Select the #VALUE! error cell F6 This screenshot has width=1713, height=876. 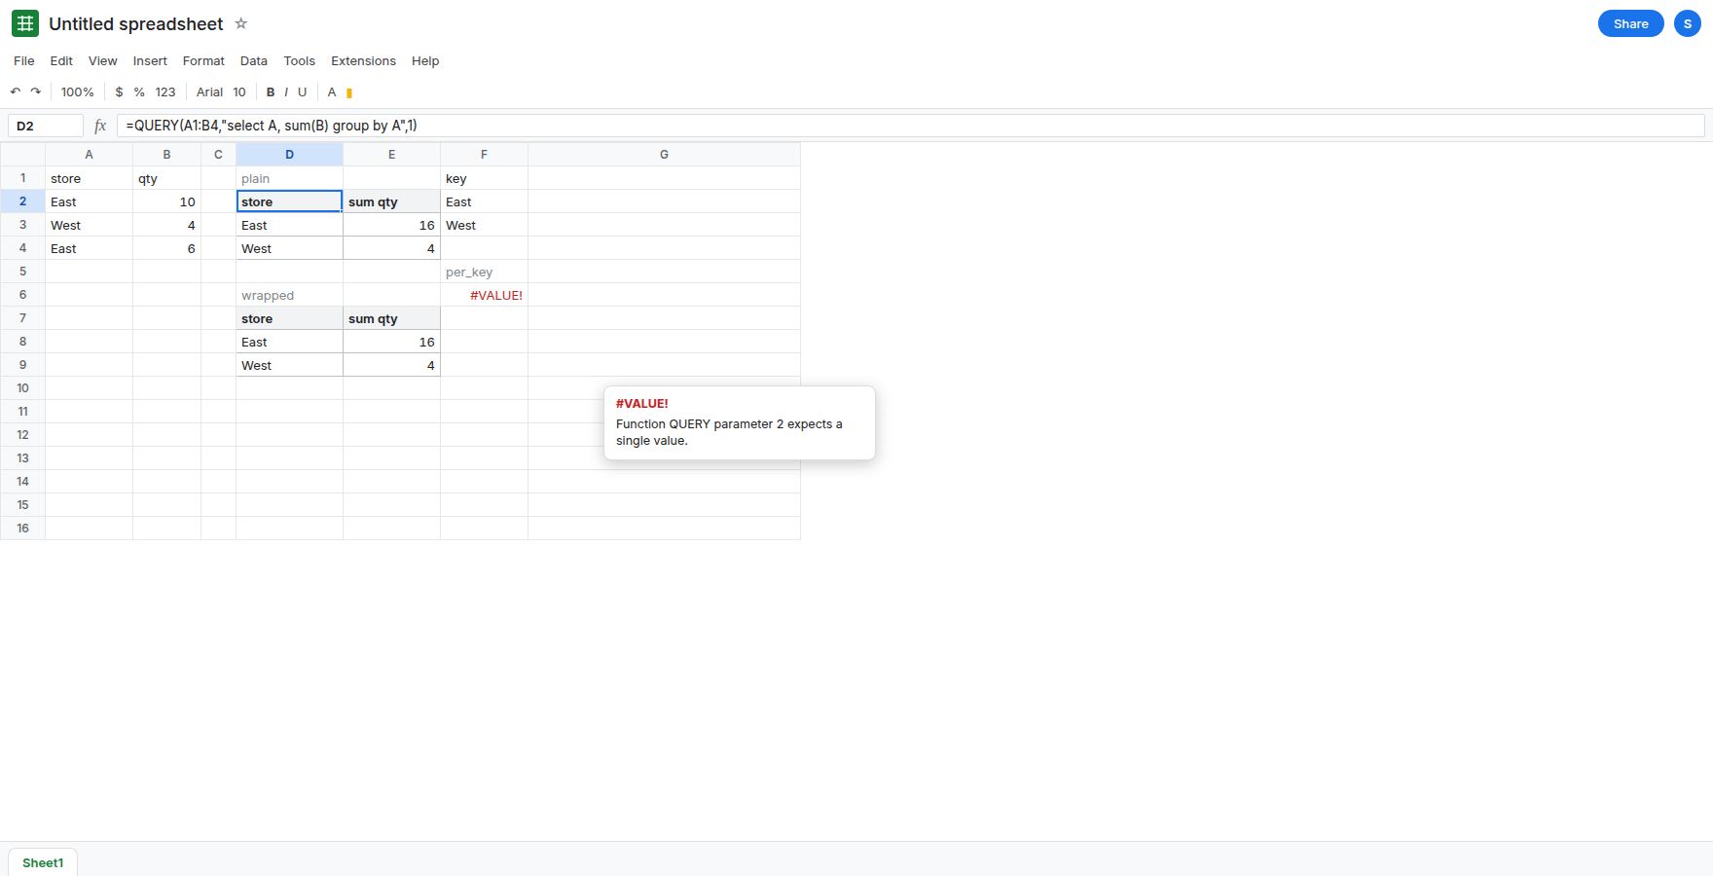(484, 295)
